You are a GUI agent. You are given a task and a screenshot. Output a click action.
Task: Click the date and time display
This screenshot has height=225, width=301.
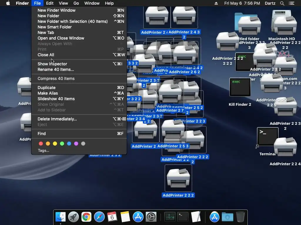pyautogui.click(x=242, y=3)
